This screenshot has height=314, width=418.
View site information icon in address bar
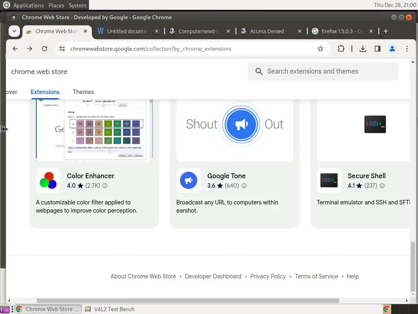coord(62,49)
